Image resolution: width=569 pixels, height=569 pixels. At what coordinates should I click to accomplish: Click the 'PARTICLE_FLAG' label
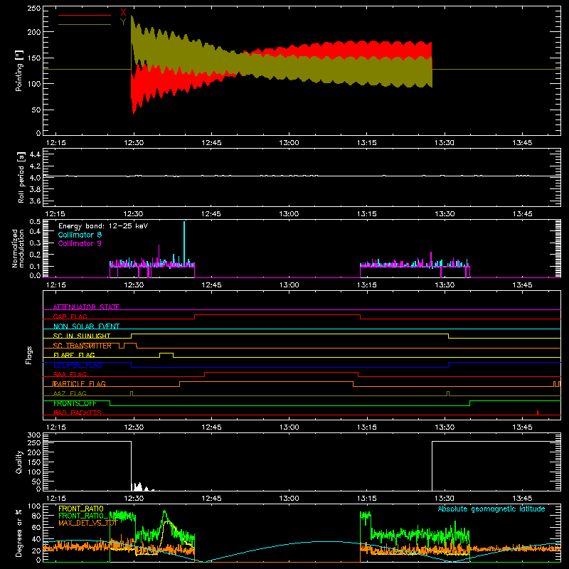coord(79,383)
